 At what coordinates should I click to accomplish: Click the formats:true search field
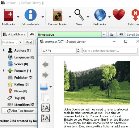[69, 34]
